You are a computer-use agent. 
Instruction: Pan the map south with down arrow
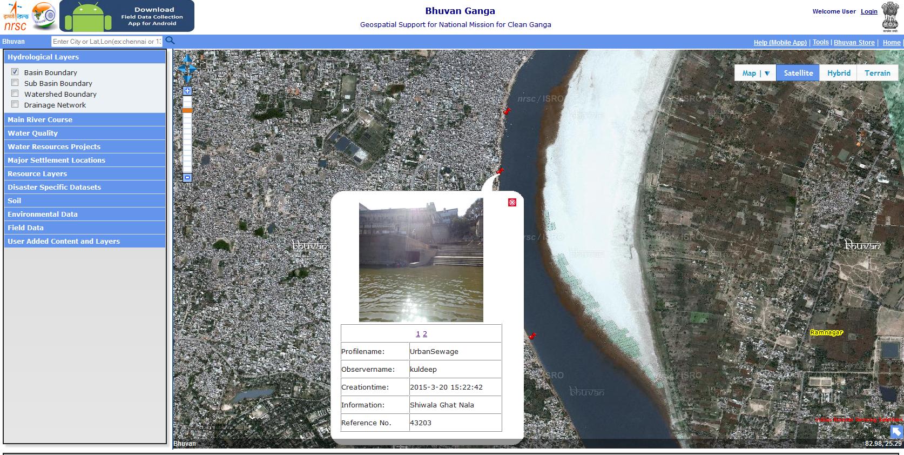(187, 79)
